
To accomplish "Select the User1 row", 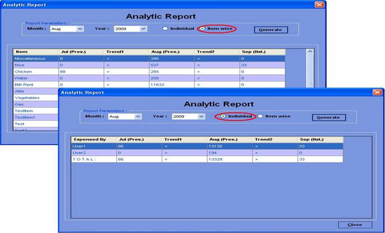I will pyautogui.click(x=207, y=146).
